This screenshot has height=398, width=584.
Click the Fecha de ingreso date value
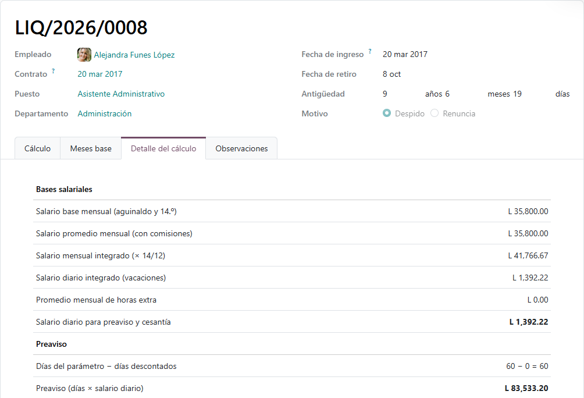pos(405,55)
